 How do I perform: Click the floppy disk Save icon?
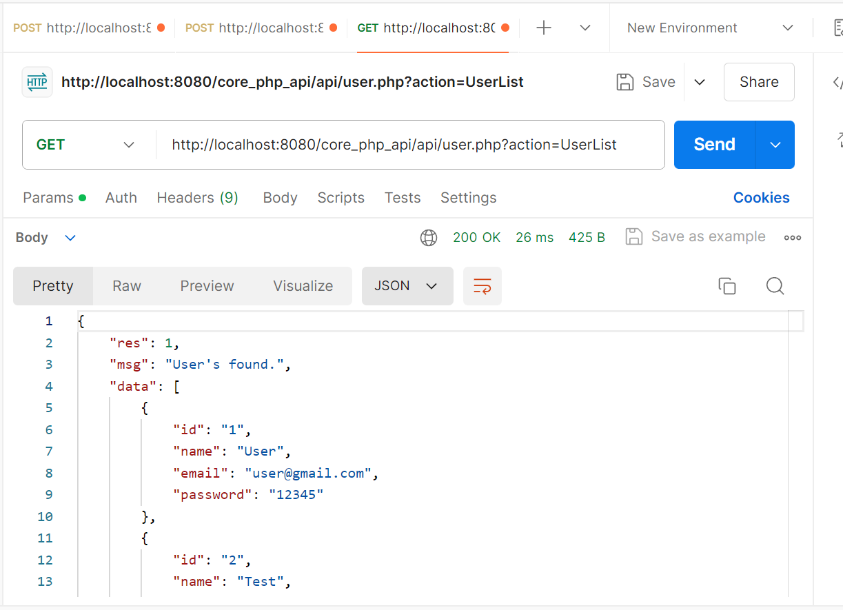(625, 82)
